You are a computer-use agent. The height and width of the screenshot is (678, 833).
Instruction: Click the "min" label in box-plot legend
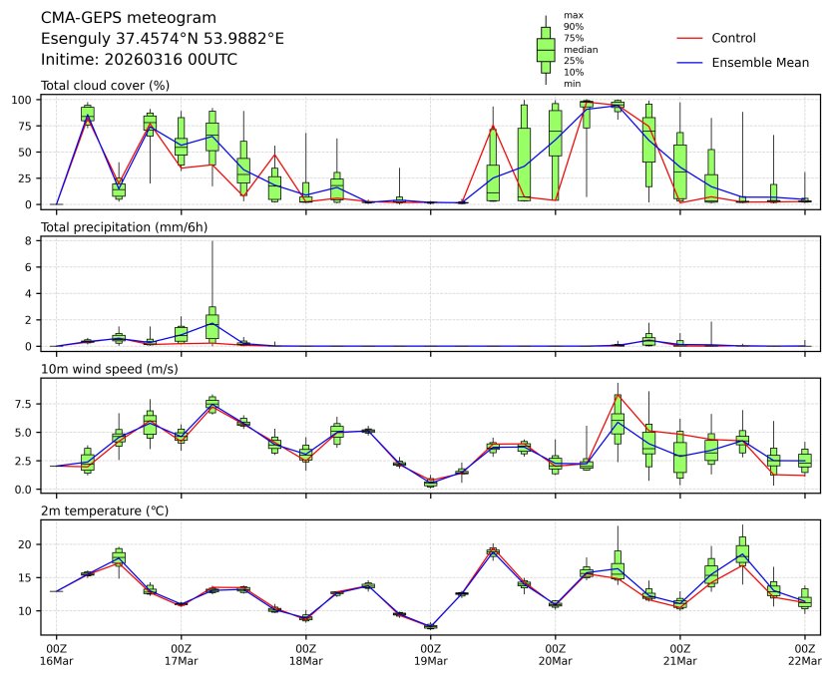coord(572,84)
